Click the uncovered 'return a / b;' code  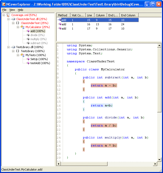[x=104, y=125]
